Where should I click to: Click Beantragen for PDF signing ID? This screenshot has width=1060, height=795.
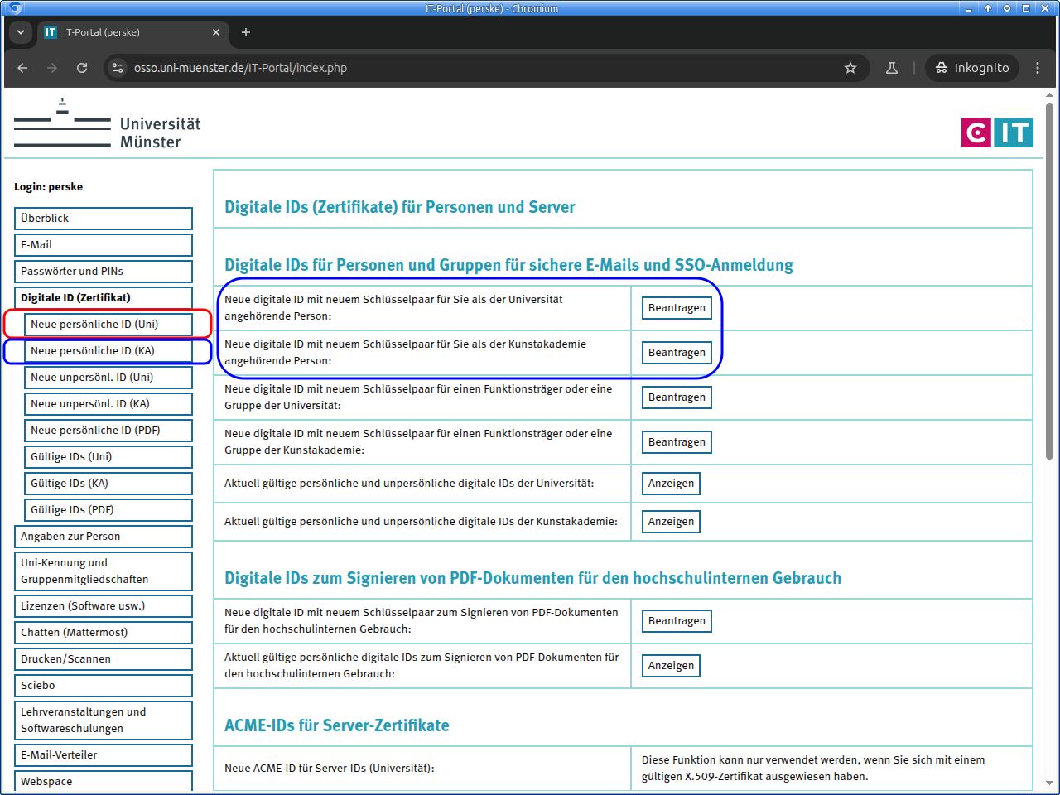point(677,621)
